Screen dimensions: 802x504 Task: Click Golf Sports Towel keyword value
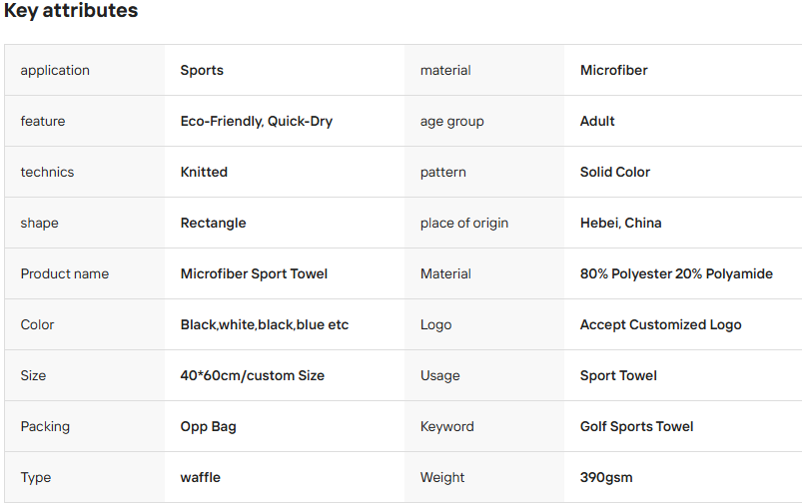pos(636,426)
